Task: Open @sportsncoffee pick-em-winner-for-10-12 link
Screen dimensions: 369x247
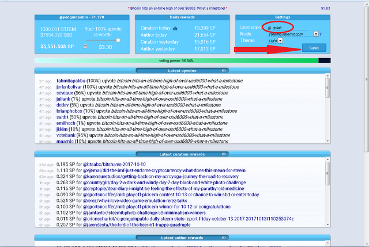Action: coord(157,207)
